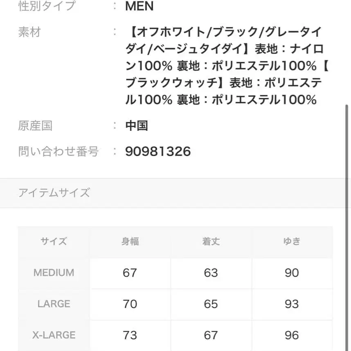The image size is (351, 351).
Task: Tap the X-LARGE size row label
Action: pyautogui.click(x=54, y=335)
